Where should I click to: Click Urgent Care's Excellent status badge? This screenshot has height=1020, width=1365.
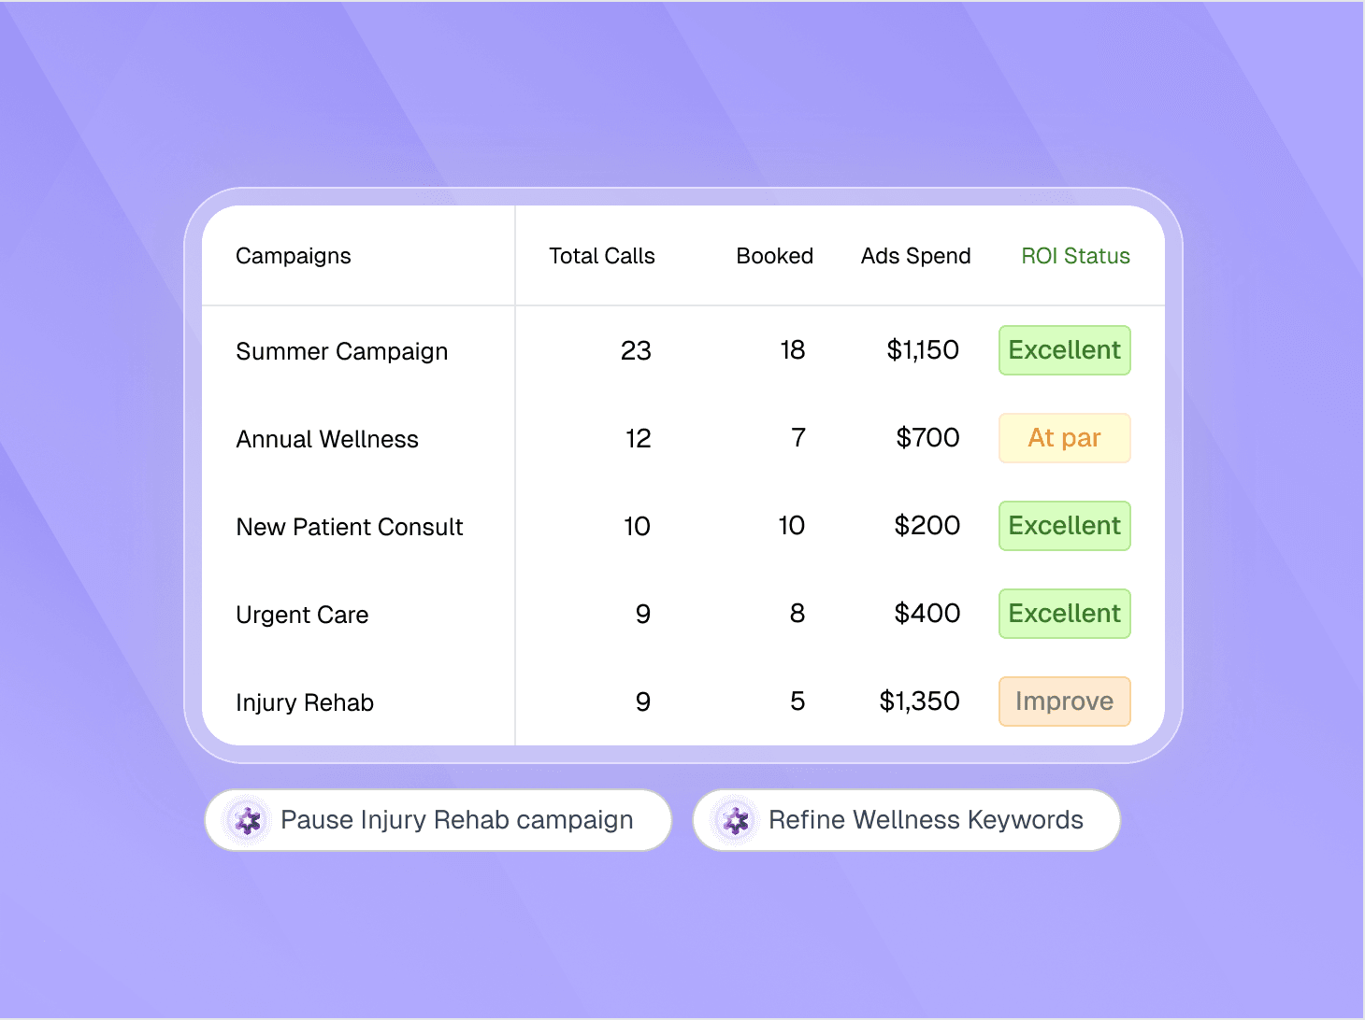click(x=1064, y=614)
